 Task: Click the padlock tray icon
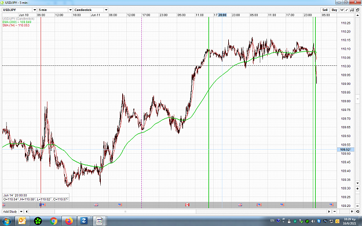point(289,221)
